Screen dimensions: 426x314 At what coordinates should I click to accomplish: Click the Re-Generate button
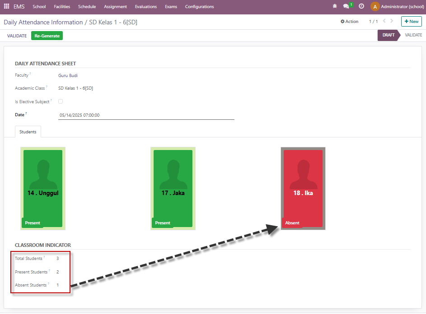pyautogui.click(x=47, y=36)
